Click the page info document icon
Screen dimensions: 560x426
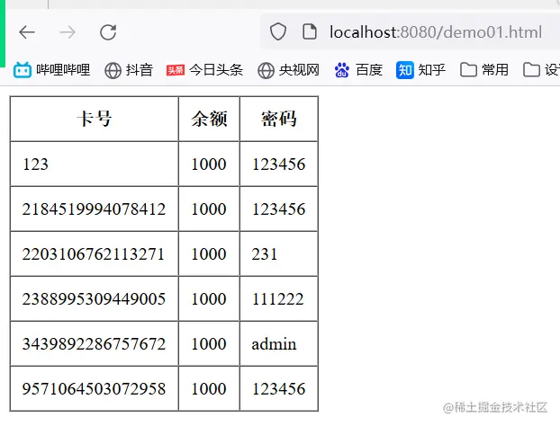coord(310,31)
